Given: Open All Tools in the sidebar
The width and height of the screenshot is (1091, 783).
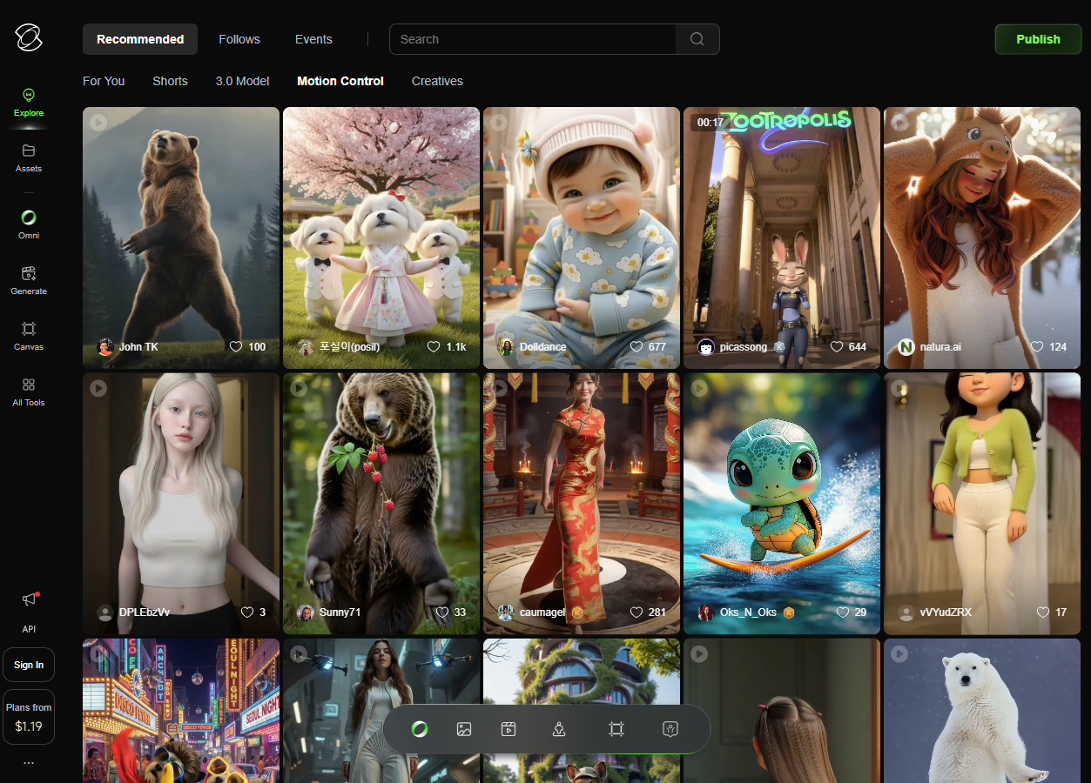Looking at the screenshot, I should [29, 391].
